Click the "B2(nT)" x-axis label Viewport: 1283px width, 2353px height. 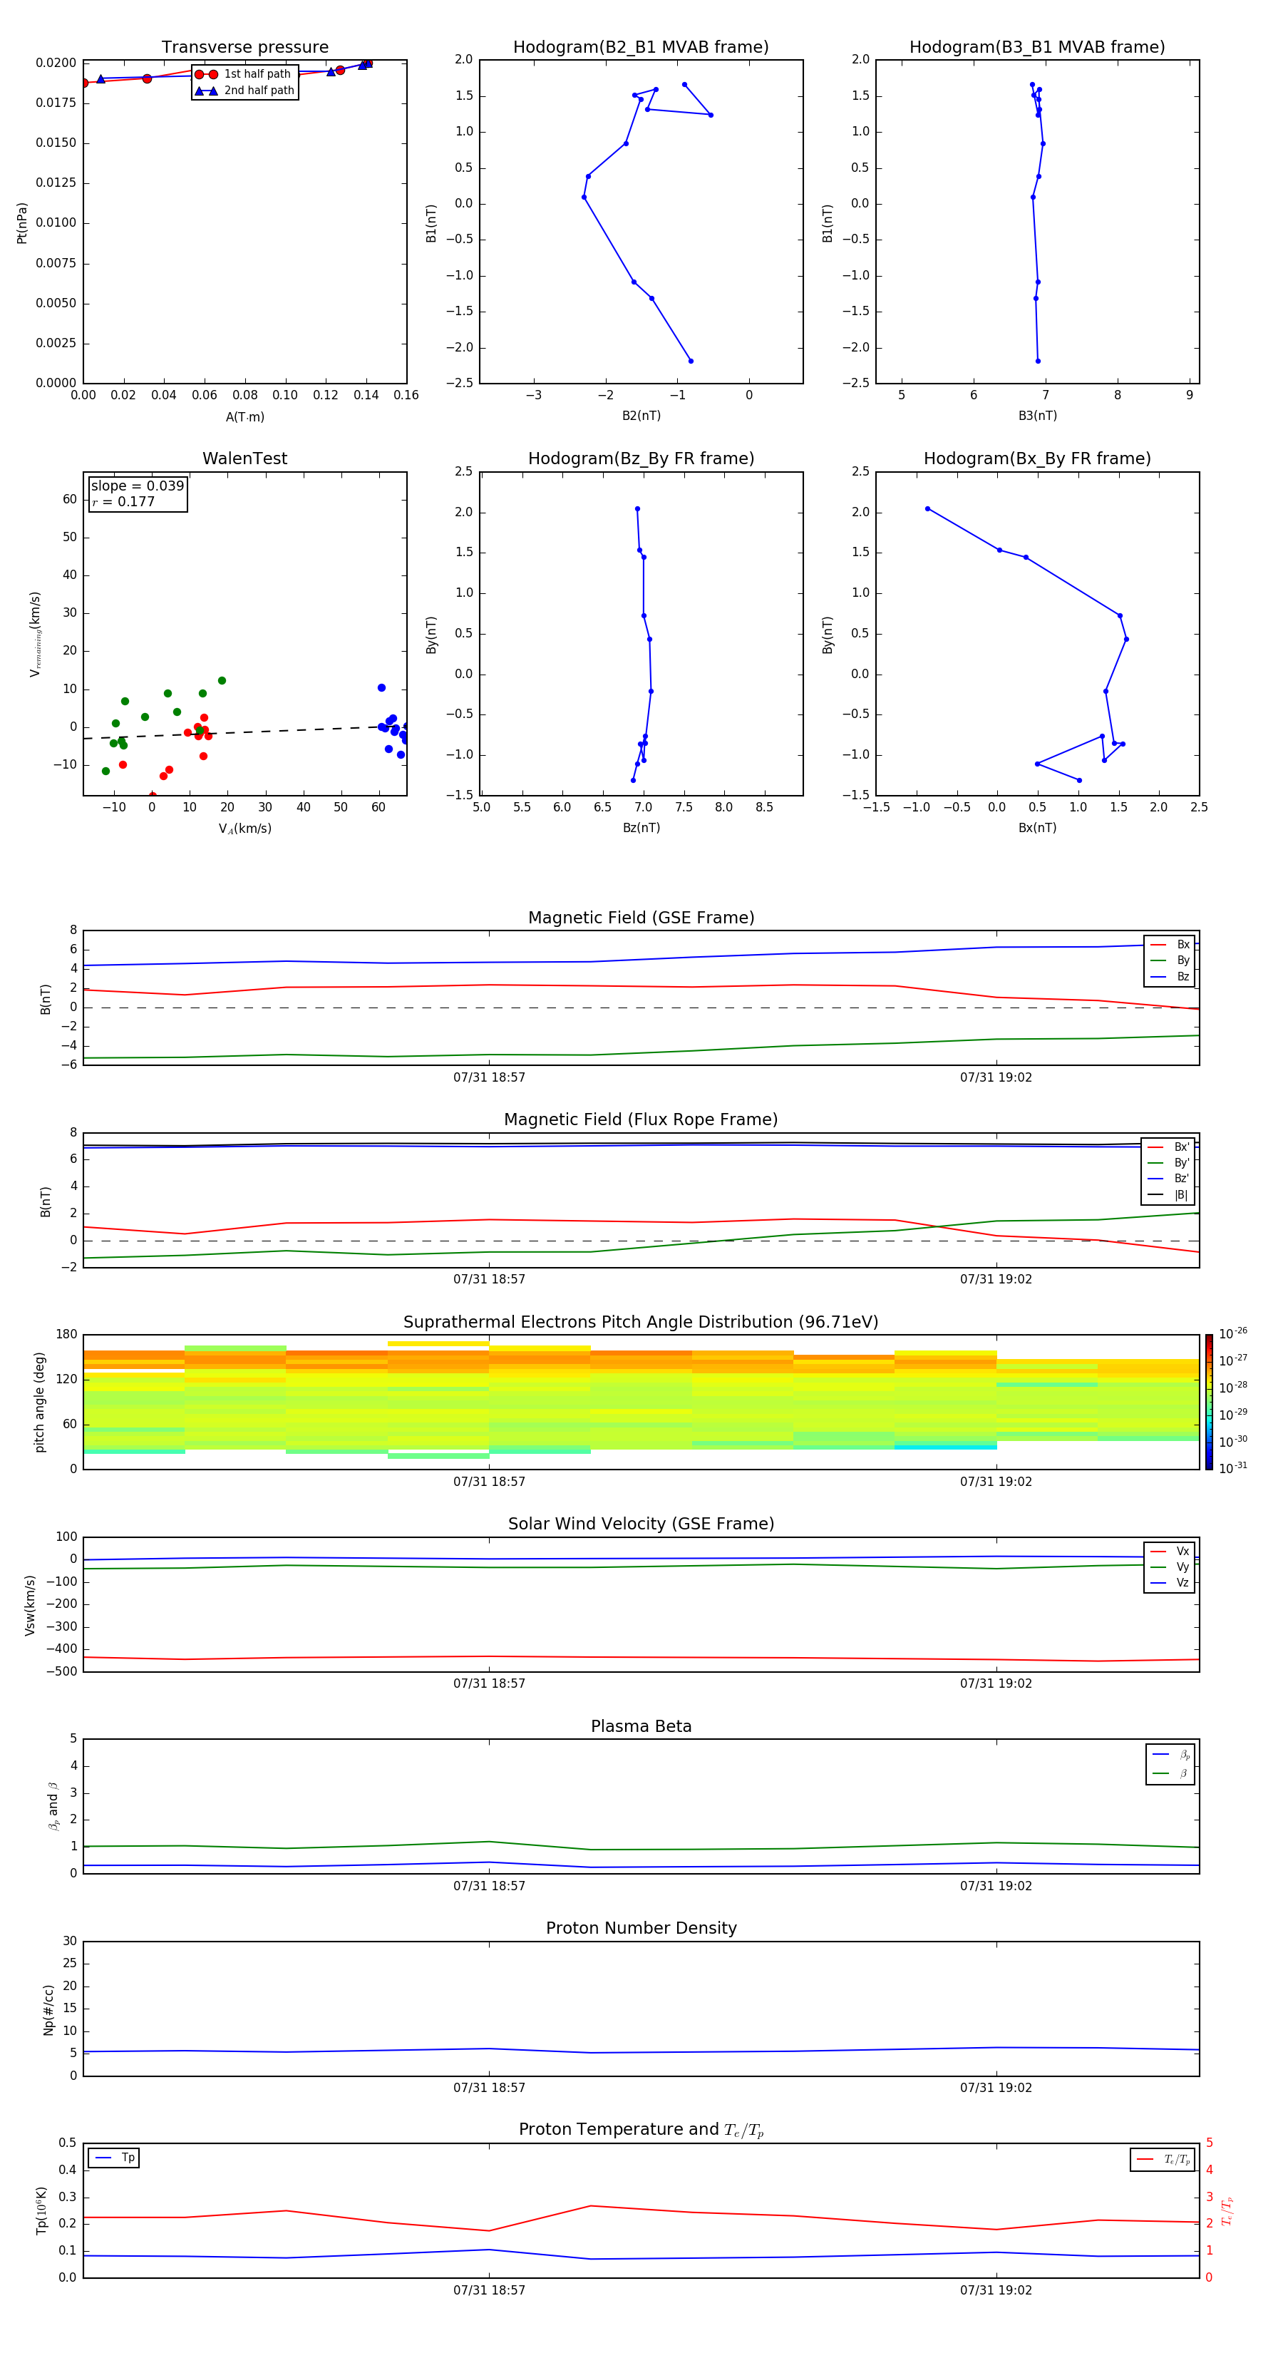coord(641,416)
